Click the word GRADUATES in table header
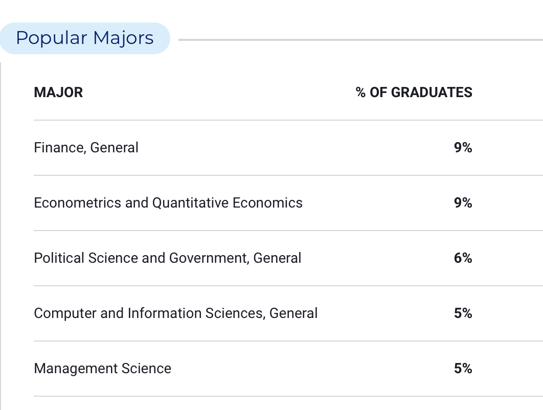This screenshot has height=410, width=543. pyautogui.click(x=432, y=93)
